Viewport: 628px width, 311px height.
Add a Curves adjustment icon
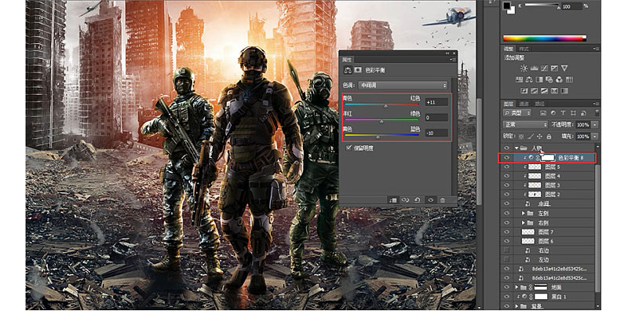[544, 68]
